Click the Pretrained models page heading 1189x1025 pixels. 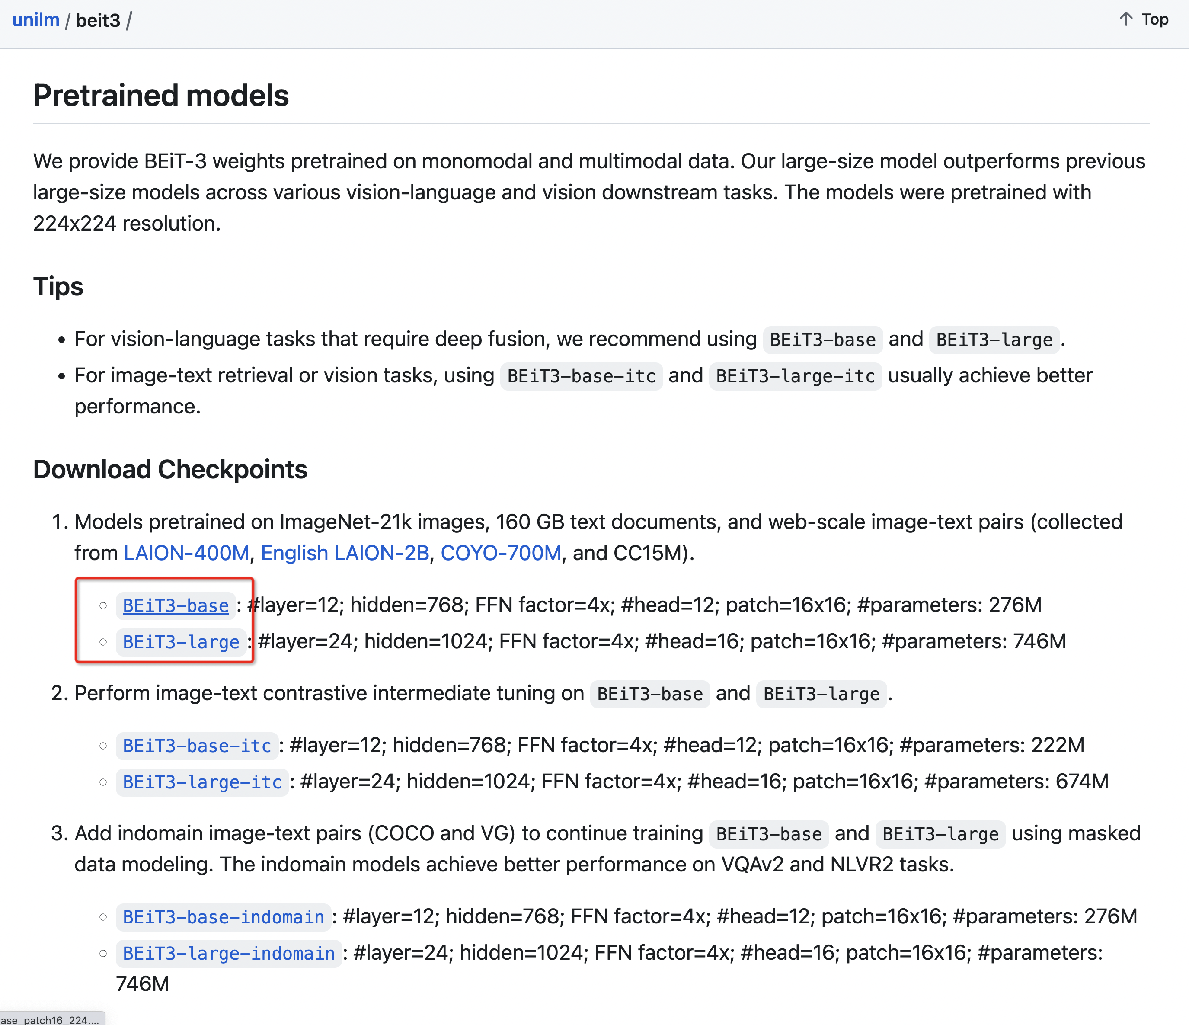click(161, 95)
